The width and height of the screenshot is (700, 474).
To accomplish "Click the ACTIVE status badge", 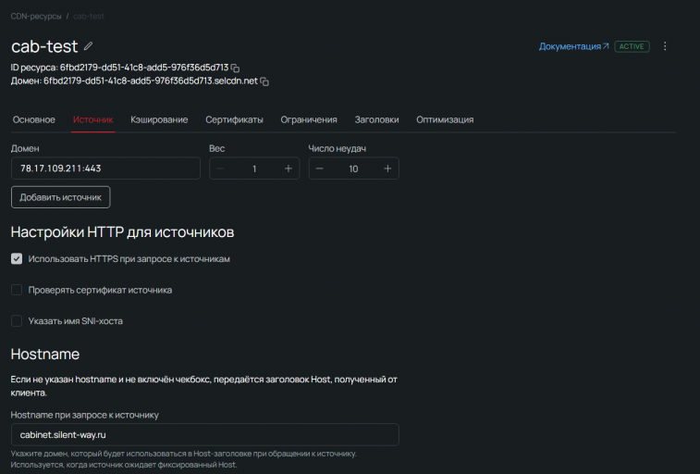I will (x=632, y=46).
